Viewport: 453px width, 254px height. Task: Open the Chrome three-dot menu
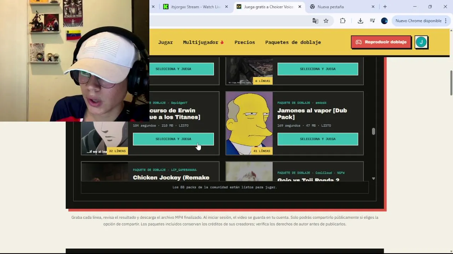click(x=446, y=21)
